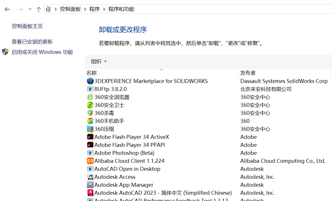
Task: Select 程序和功能 breadcrumb segment
Action: tap(121, 9)
